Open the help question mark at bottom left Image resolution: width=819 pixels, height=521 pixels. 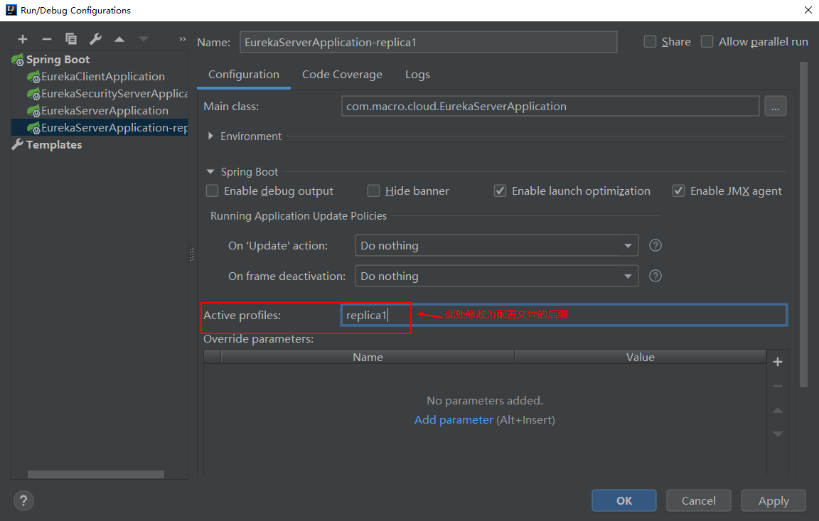click(x=24, y=500)
